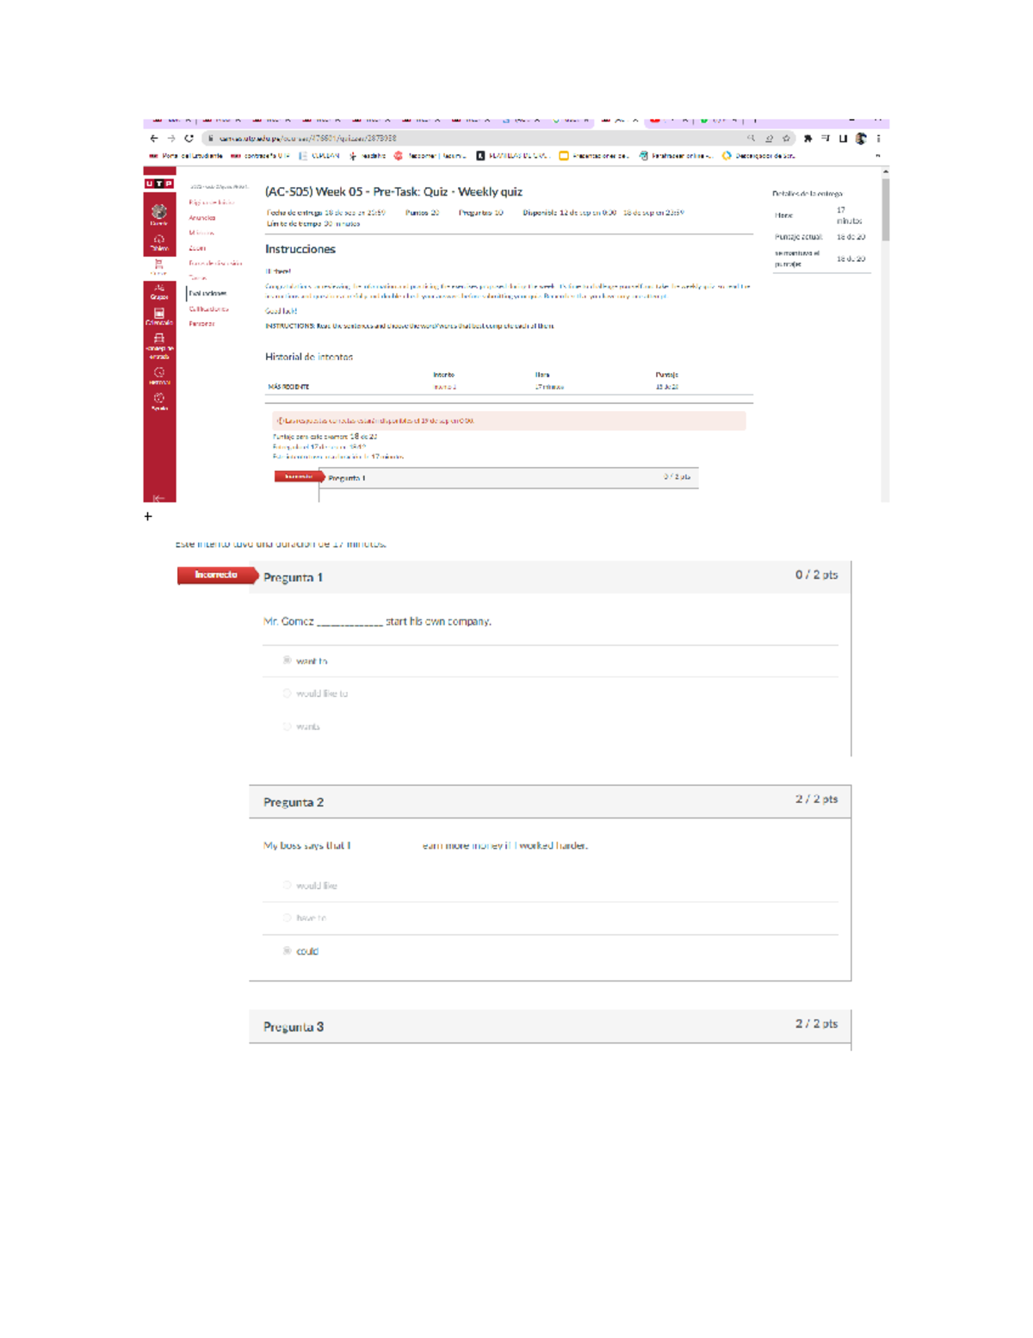
Task: Choose the 'could' radio option
Action: [288, 951]
